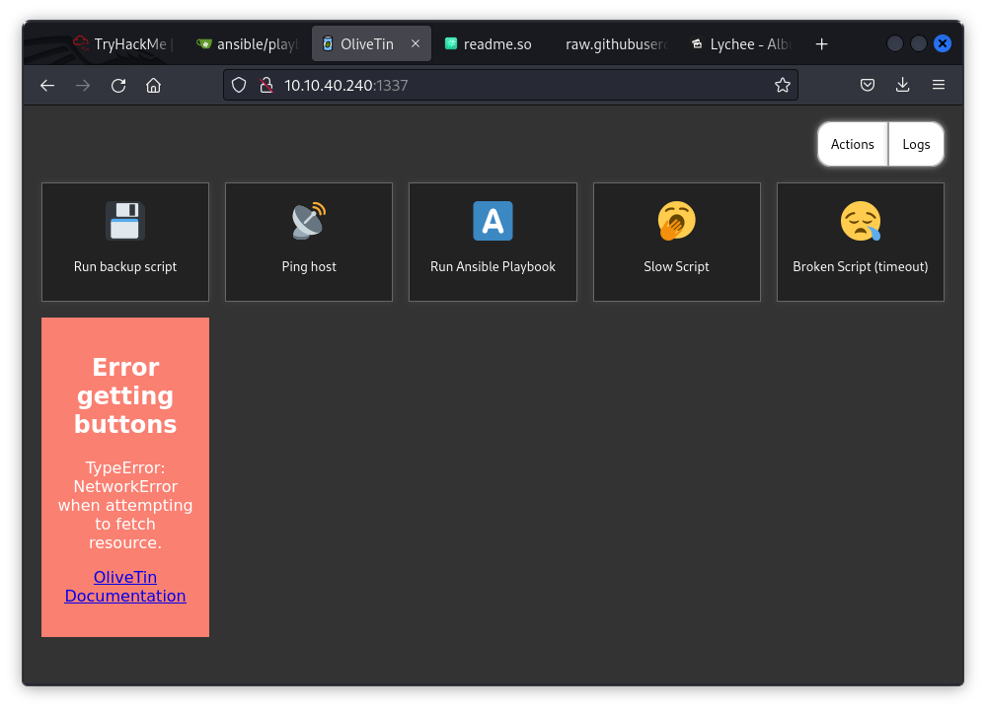This screenshot has height=710, width=986.
Task: Bookmark this page with the star icon
Action: coord(783,85)
